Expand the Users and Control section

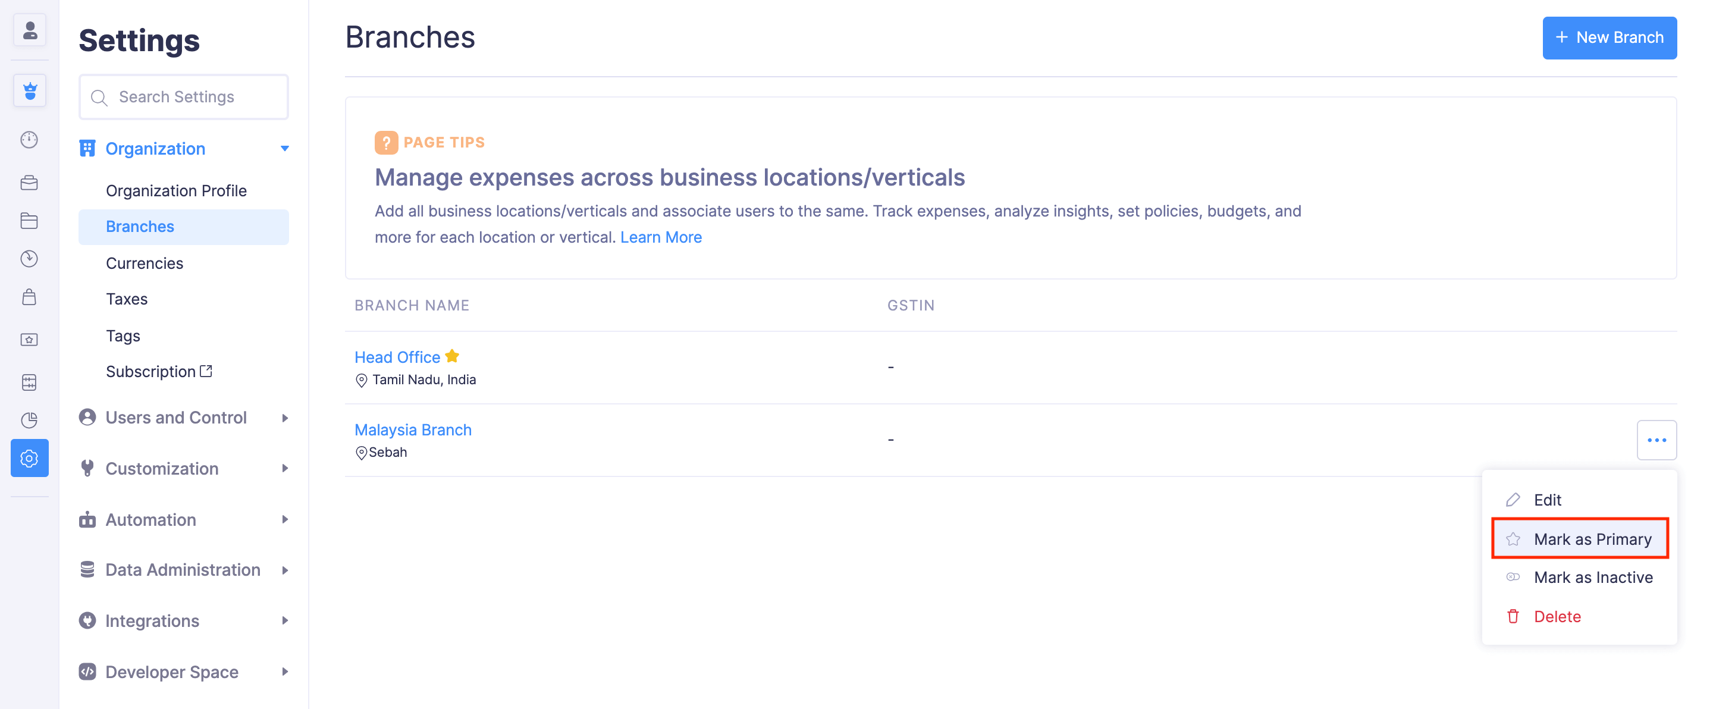(x=285, y=418)
